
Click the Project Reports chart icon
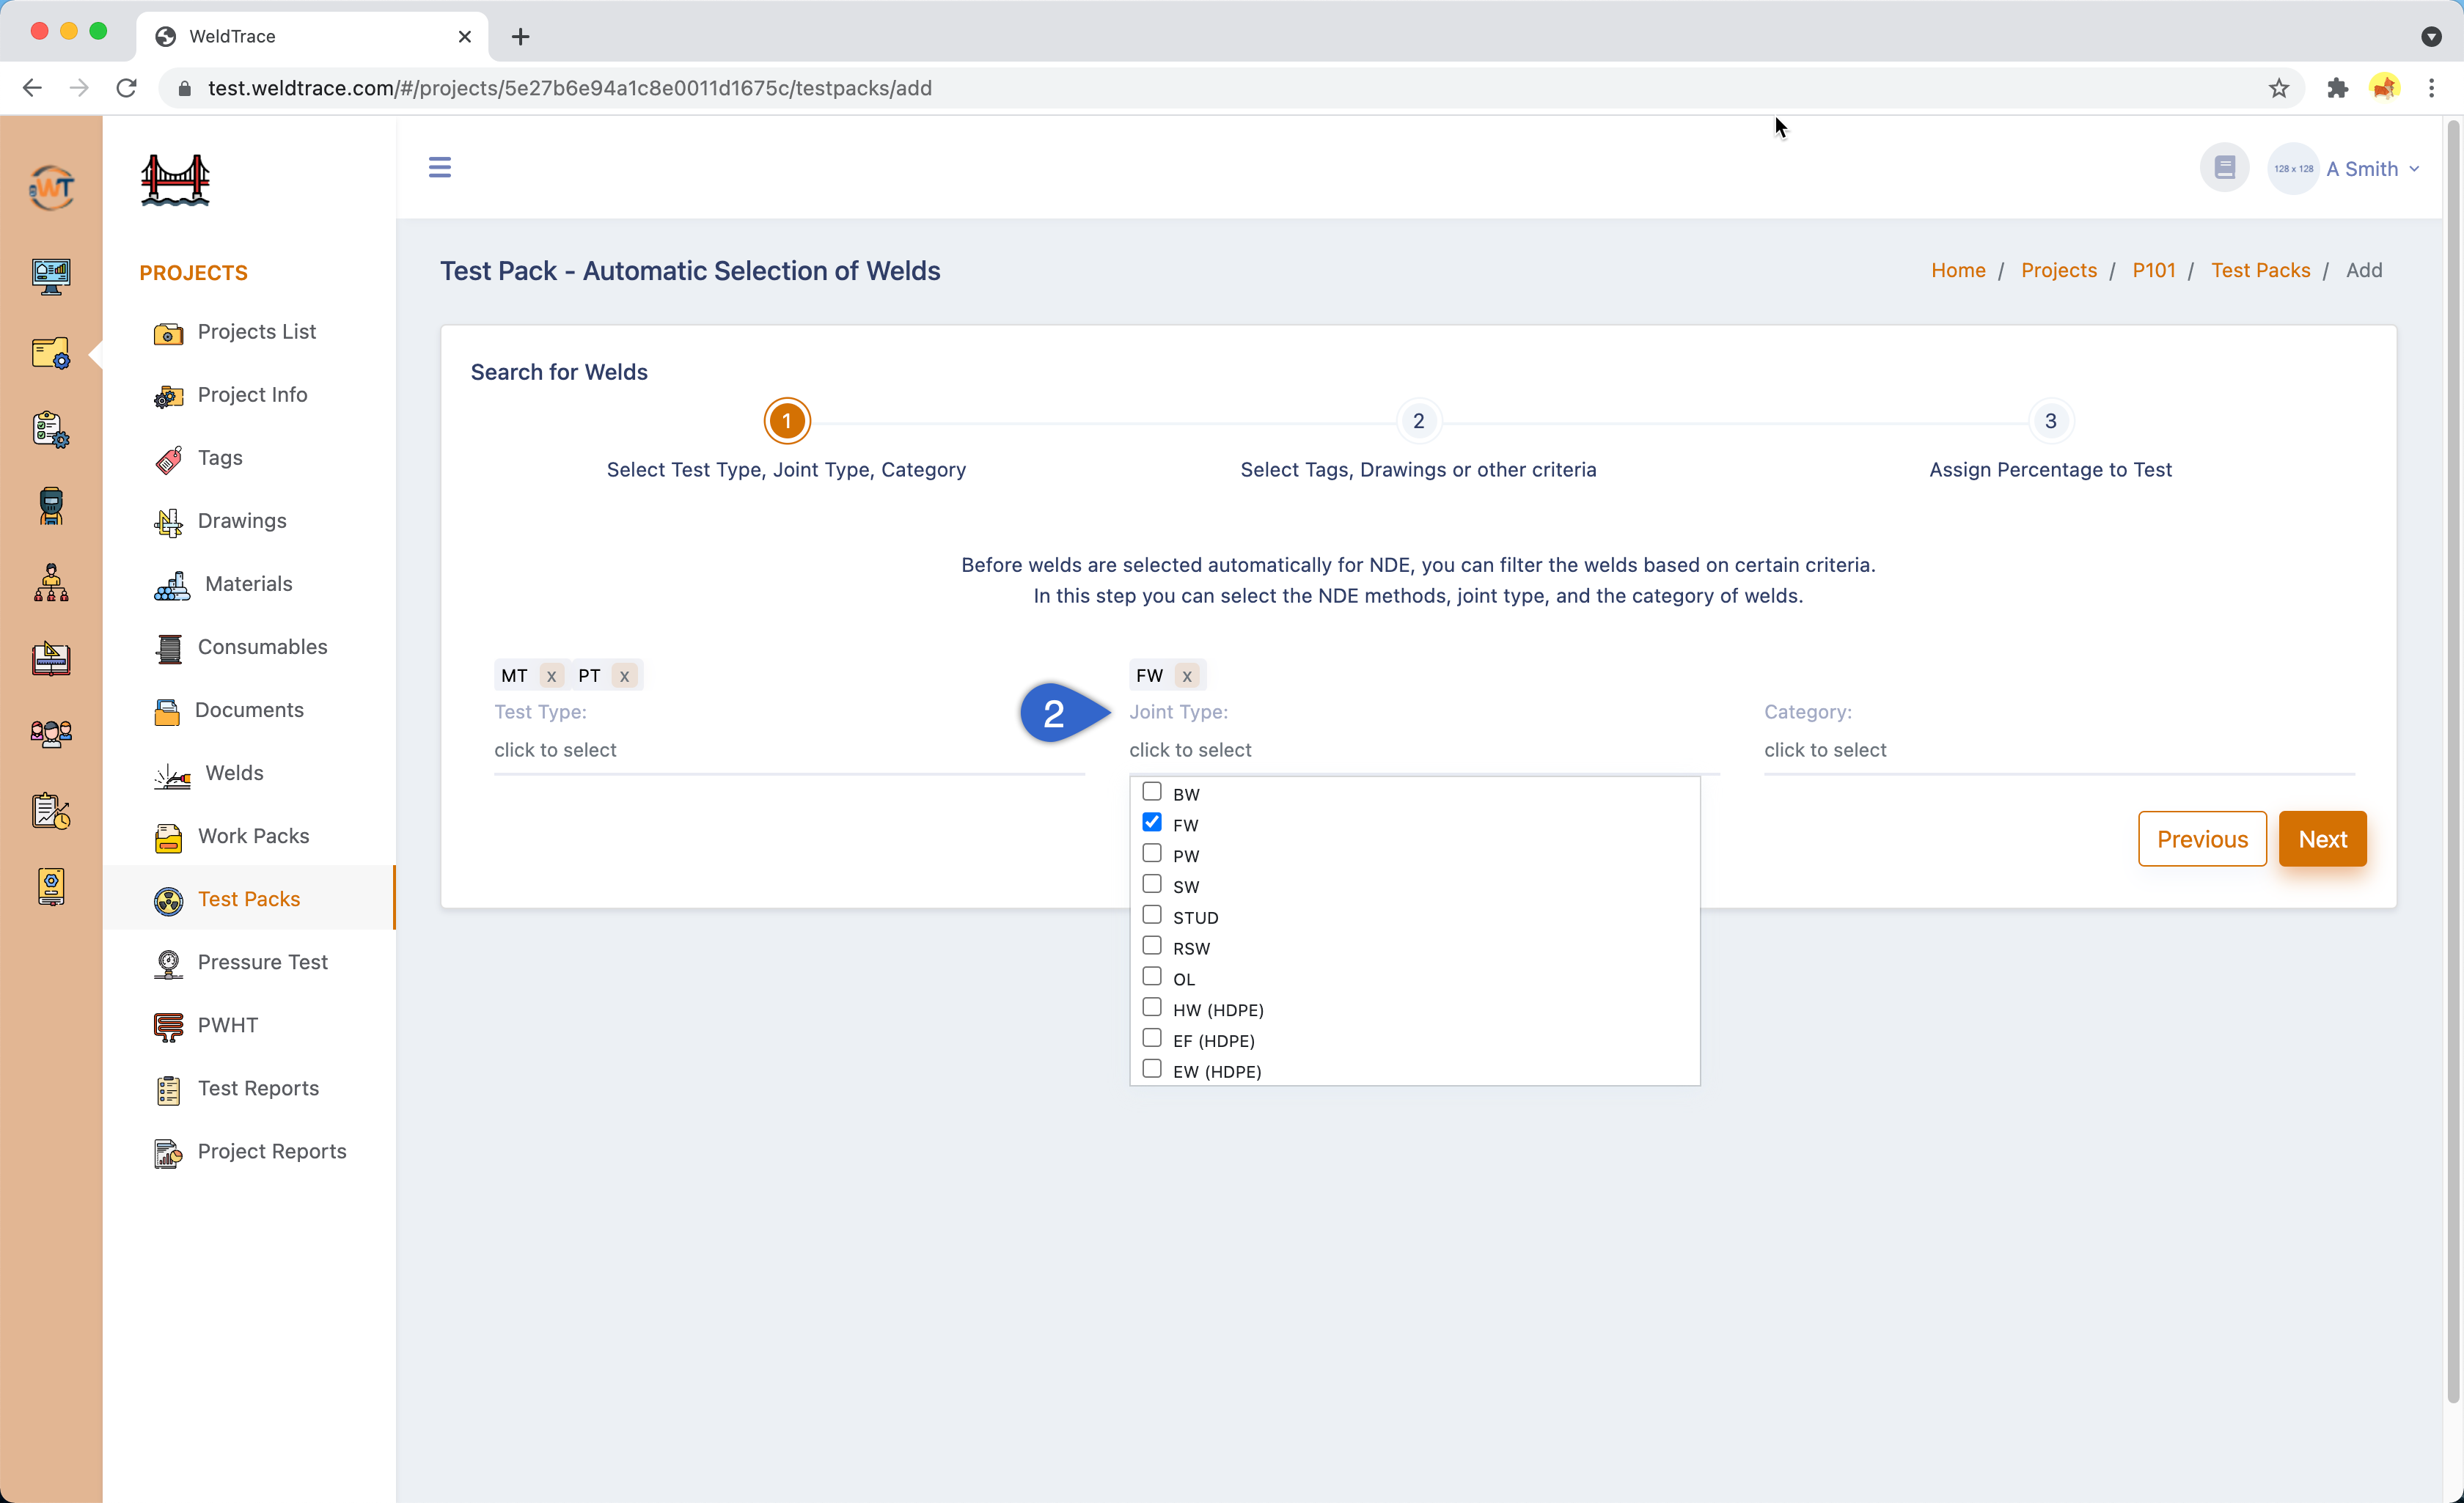click(168, 1153)
